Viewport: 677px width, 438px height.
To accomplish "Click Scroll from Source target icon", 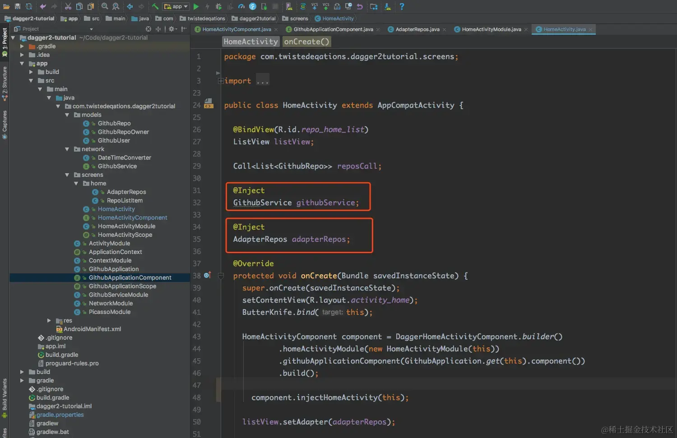I will pos(148,29).
